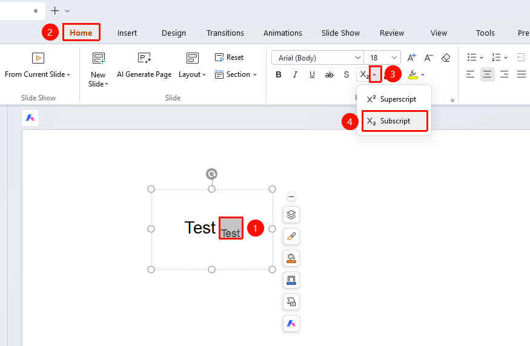Click the AI Generate Page icon
Image resolution: width=530 pixels, height=346 pixels.
pyautogui.click(x=144, y=58)
